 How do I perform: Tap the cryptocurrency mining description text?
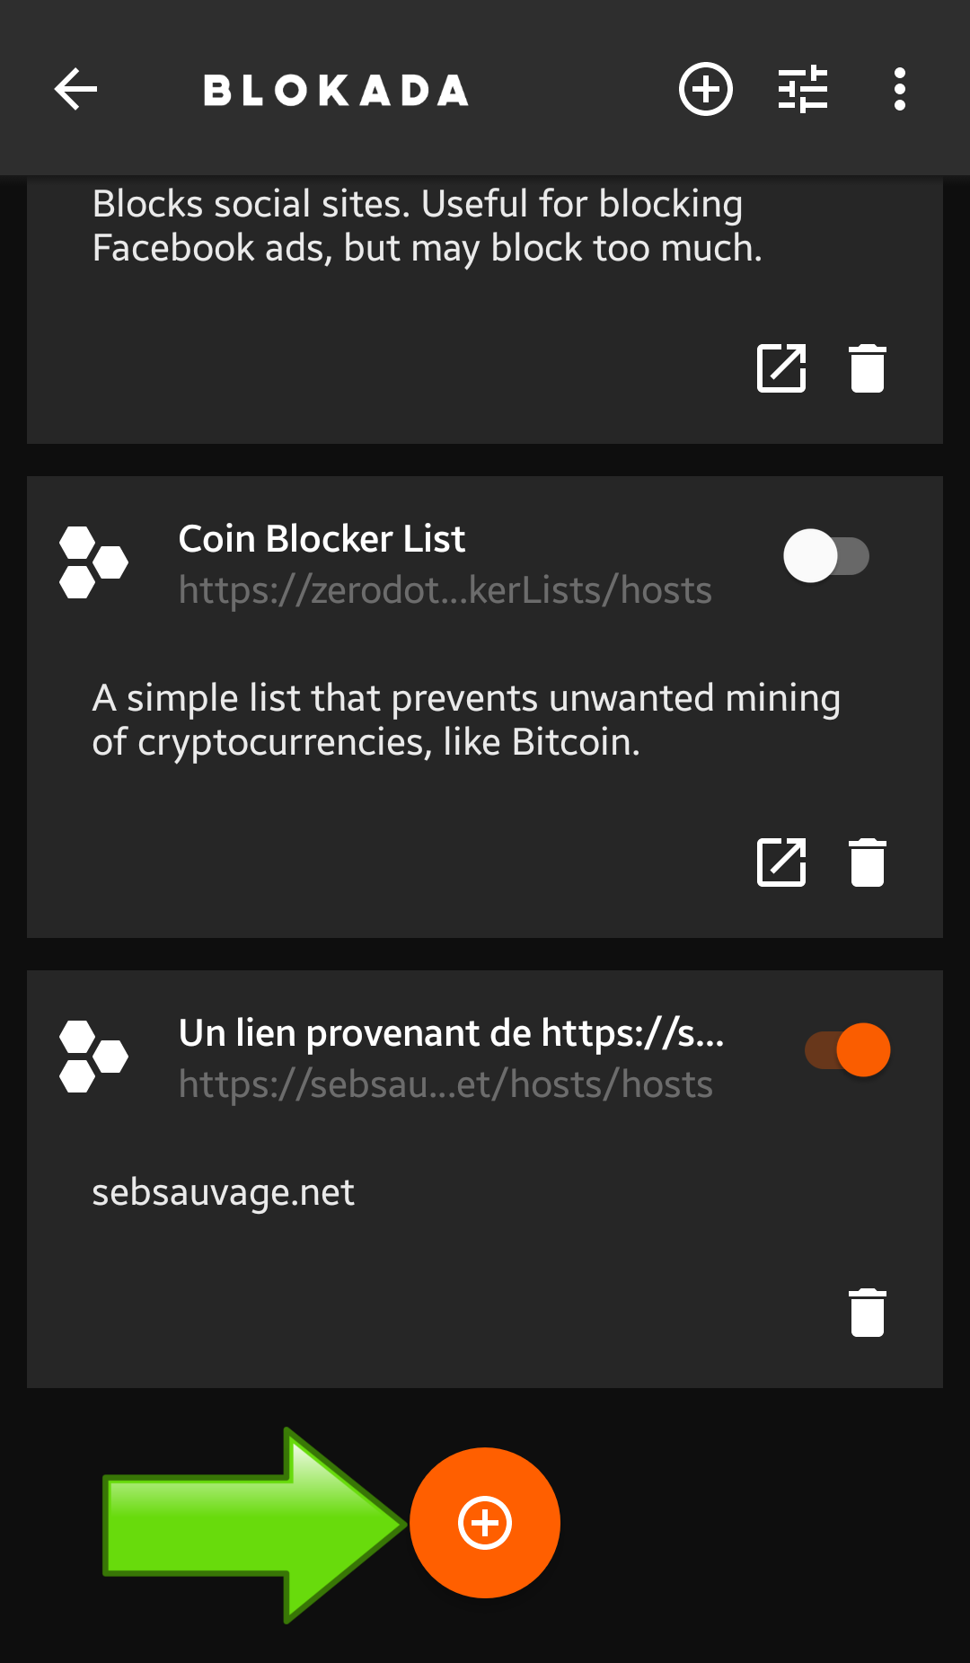click(465, 720)
